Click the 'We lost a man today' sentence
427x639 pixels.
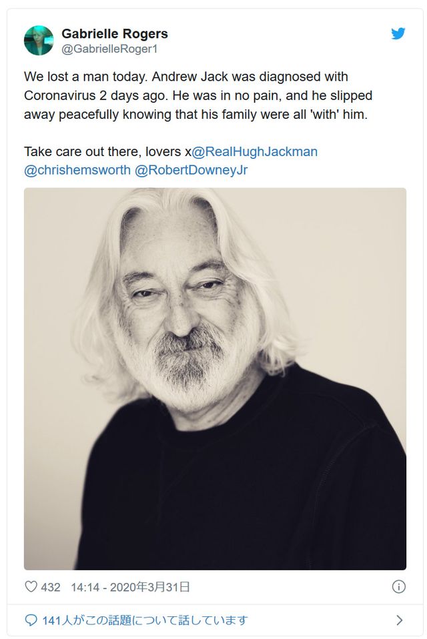85,77
